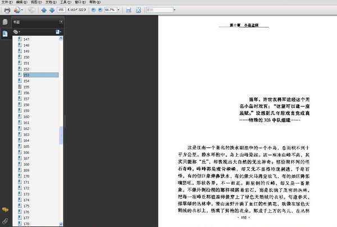Click bookmark icon beside 168
This screenshot has height=227, width=337.
pyautogui.click(x=20, y=164)
